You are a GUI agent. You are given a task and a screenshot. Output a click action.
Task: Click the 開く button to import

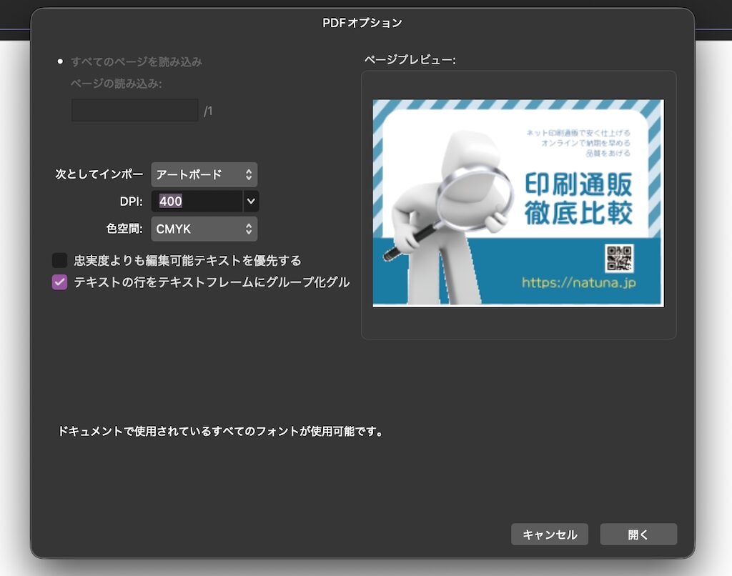coord(638,534)
